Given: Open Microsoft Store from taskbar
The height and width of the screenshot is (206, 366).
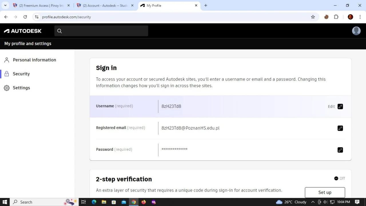Looking at the screenshot, I should tap(114, 202).
